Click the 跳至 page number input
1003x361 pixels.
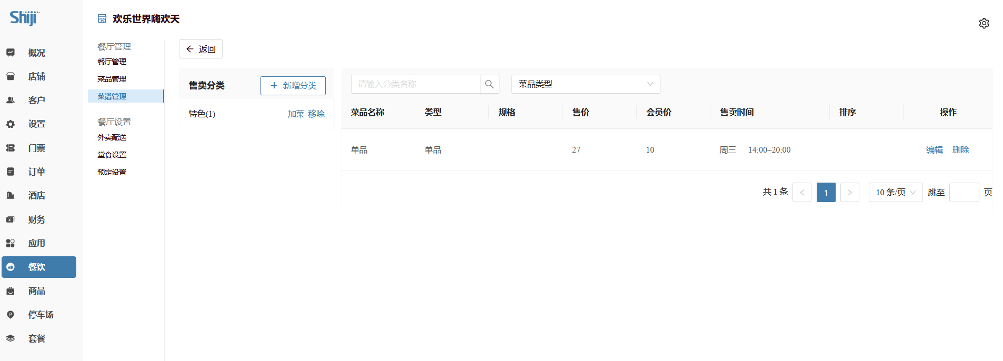[964, 193]
